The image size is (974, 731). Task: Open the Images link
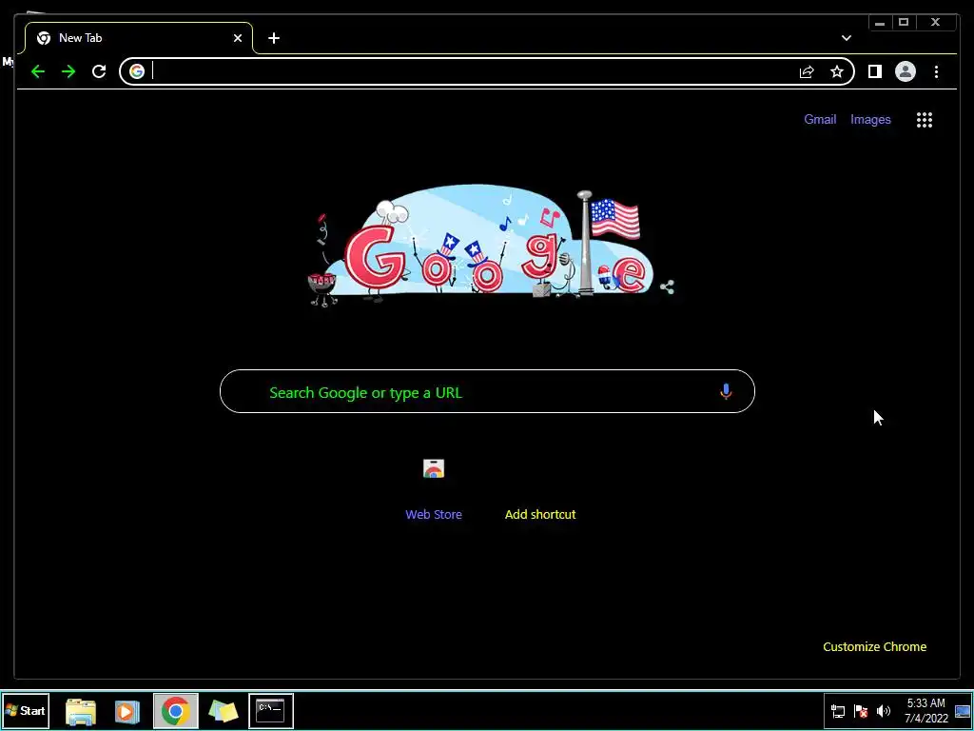pos(870,119)
